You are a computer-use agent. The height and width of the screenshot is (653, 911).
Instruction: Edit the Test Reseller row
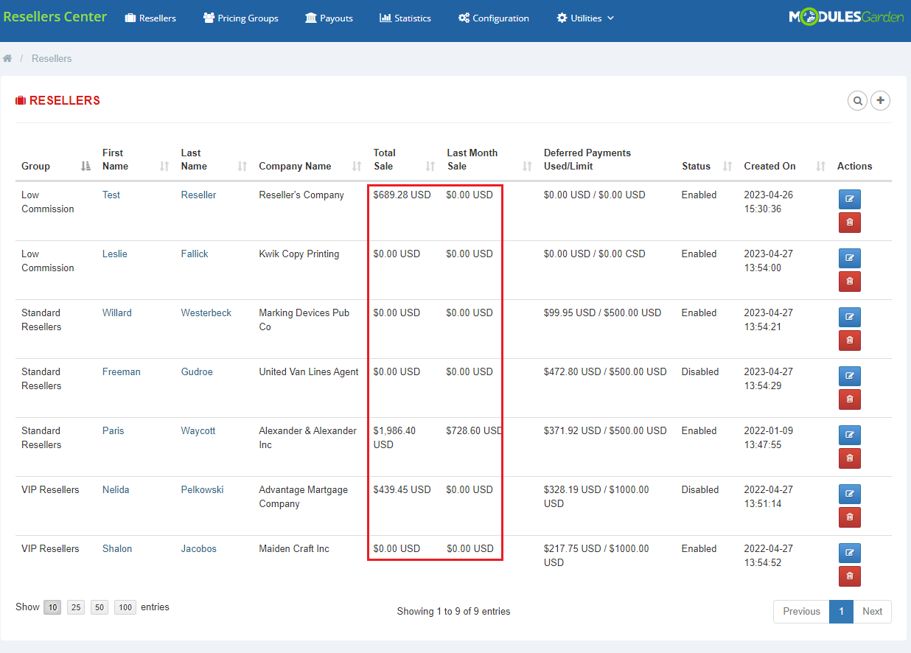pos(850,199)
